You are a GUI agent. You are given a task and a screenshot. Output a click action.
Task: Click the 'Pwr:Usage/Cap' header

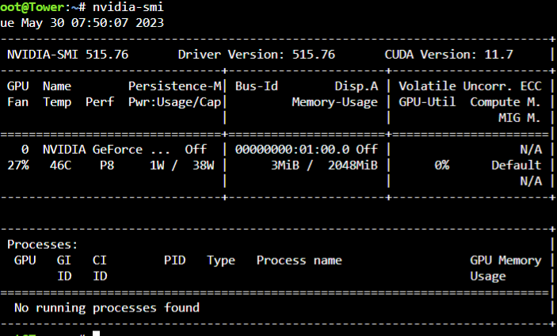tap(175, 102)
